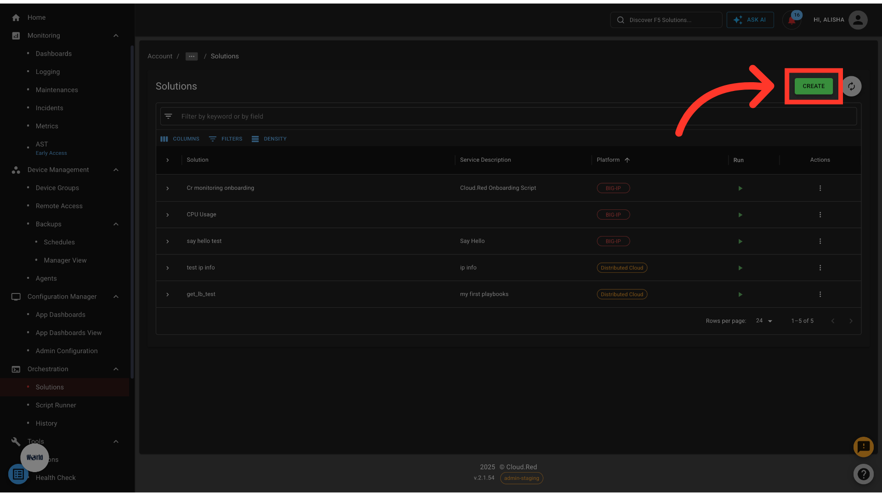
Task: Run the CPU Usage solution
Action: (740, 215)
